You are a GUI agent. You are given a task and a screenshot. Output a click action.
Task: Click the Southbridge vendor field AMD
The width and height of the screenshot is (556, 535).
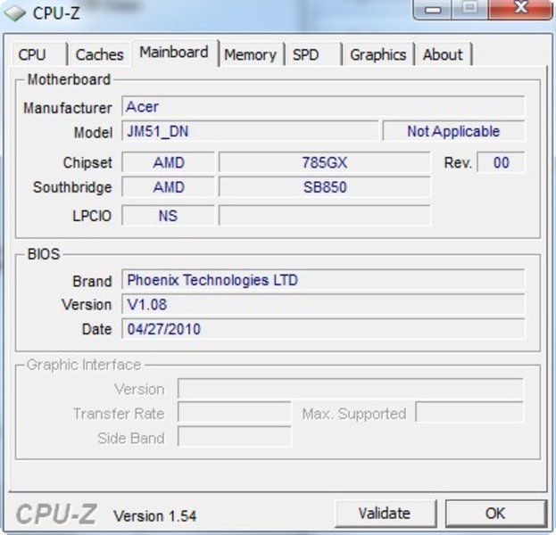click(x=169, y=187)
